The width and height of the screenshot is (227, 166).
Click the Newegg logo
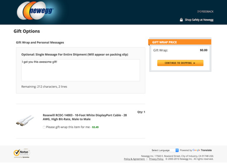tap(35, 11)
